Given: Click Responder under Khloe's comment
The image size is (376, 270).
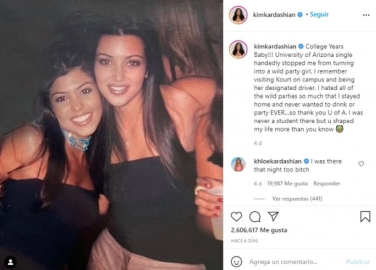Looking at the screenshot, I should [327, 184].
